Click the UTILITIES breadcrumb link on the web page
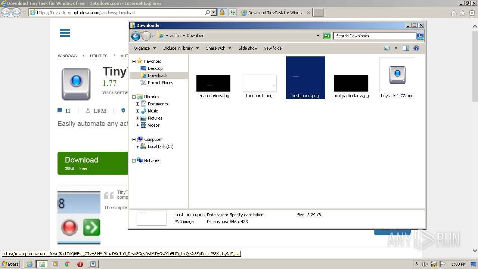The image size is (478, 269). (99, 56)
